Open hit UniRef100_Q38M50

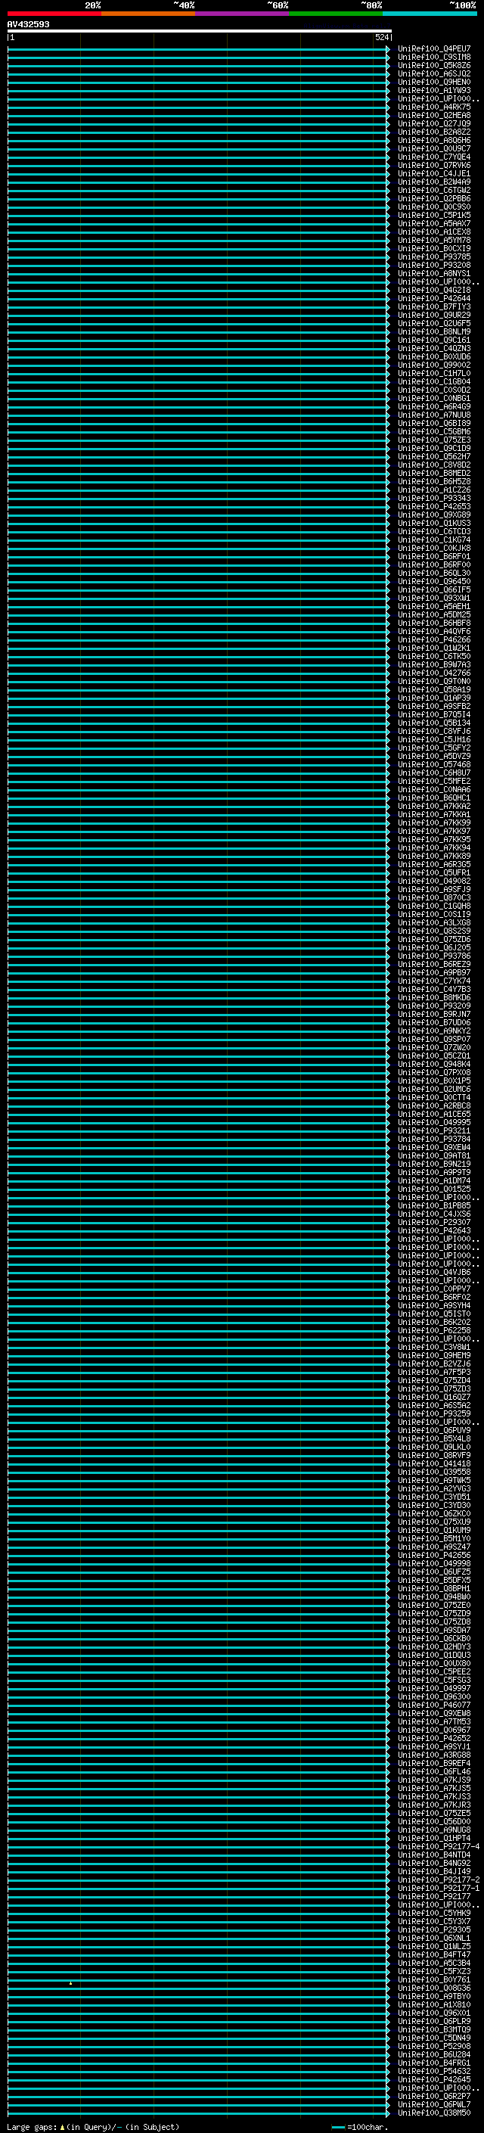(x=433, y=2113)
